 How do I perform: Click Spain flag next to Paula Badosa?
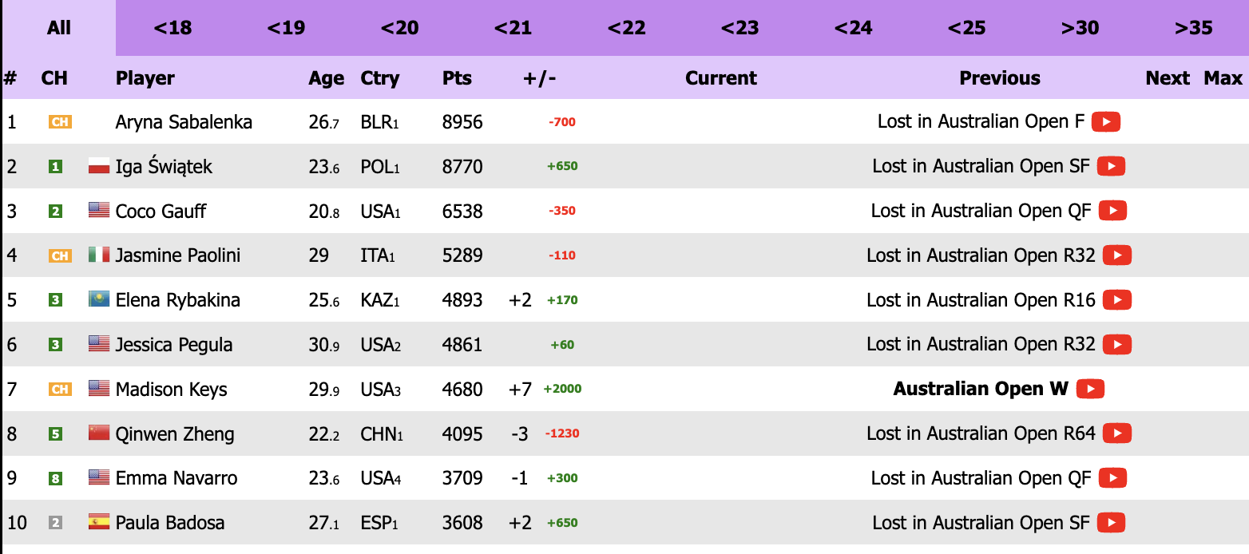(x=98, y=523)
